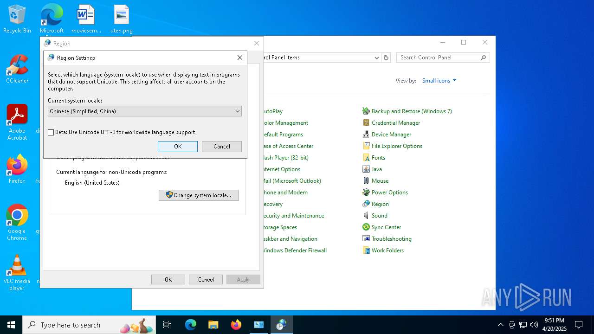Select the uten.png desktop file
This screenshot has height=334, width=594.
[x=122, y=19]
